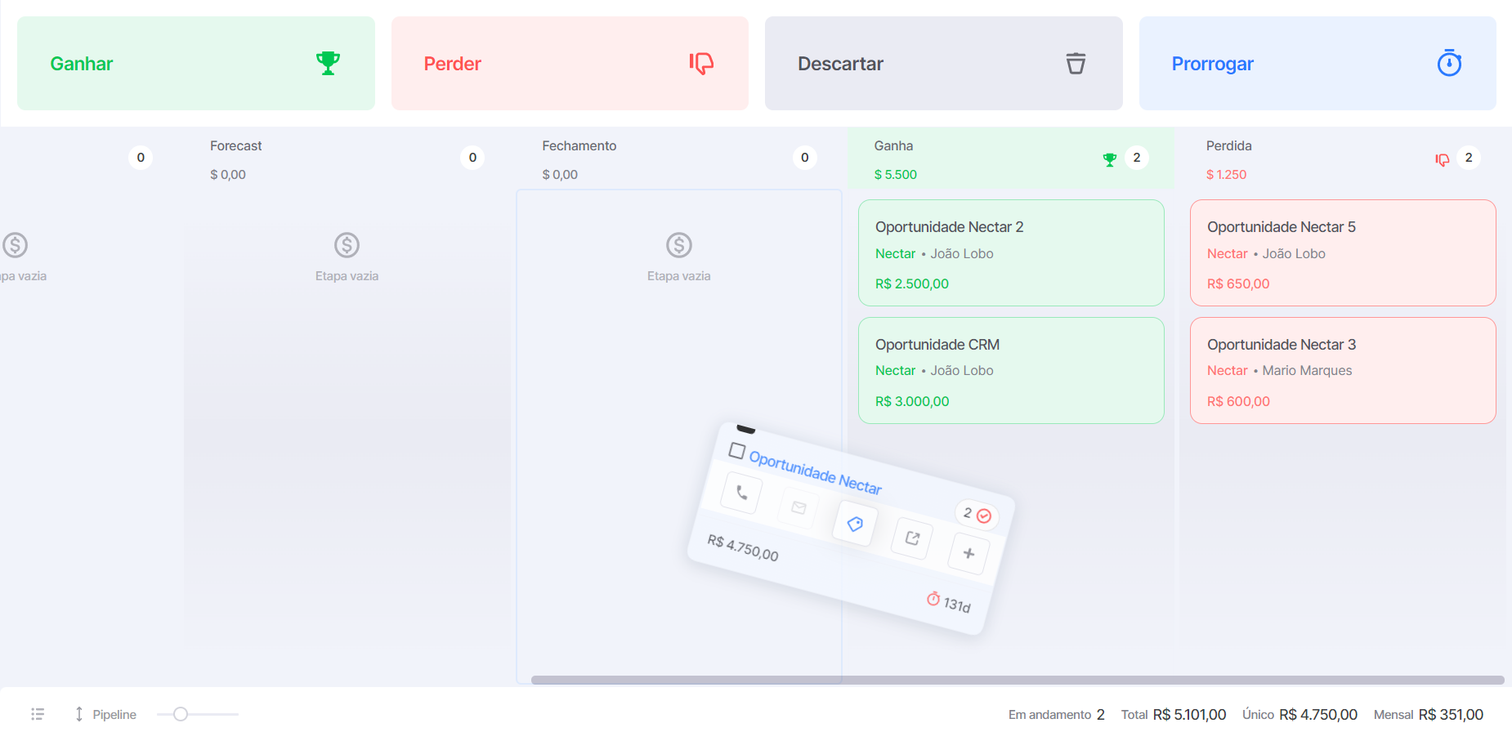Open the Oportunidade Nectar 2 card
The height and width of the screenshot is (741, 1512).
click(x=1011, y=253)
